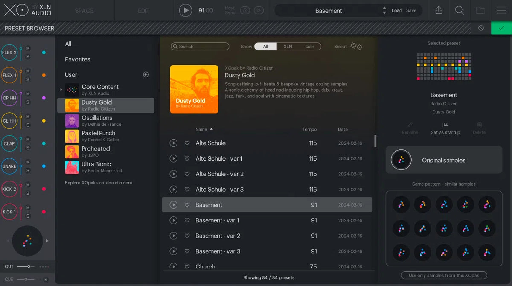Open the magnifier search icon top right
This screenshot has width=512, height=286.
click(x=460, y=10)
